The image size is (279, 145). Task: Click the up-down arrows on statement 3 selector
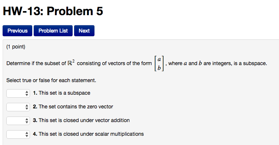27,121
